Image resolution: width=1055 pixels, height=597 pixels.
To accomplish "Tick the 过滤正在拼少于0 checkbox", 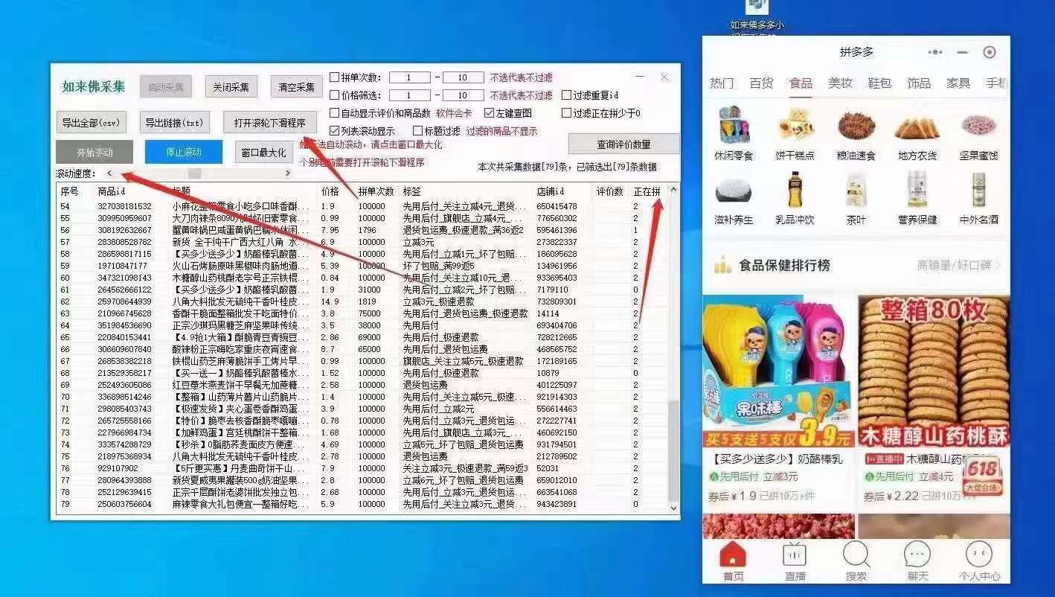I will pos(567,113).
